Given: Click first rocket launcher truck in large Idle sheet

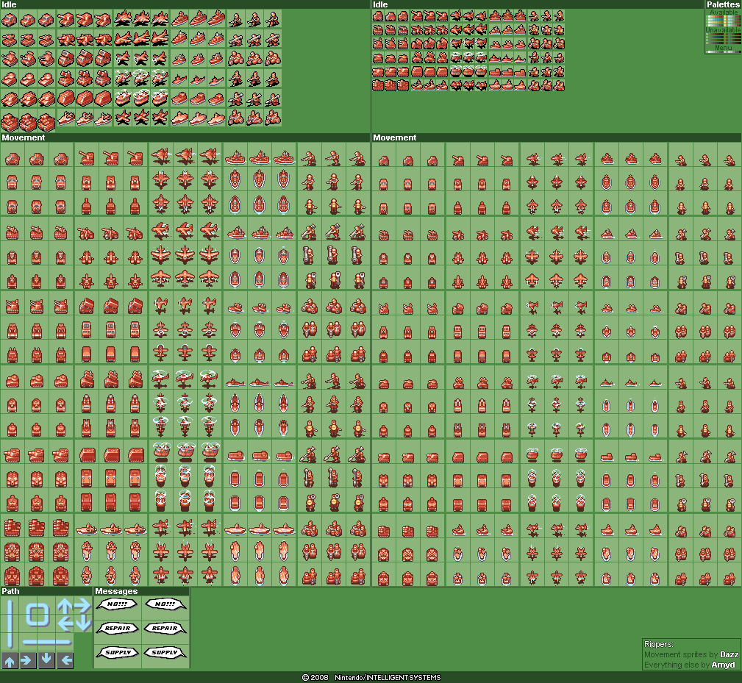Looking at the screenshot, I should pos(65,58).
